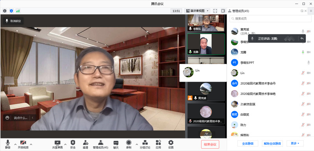This screenshot has height=151, width=314.
Task: Expand the arrow next to 共享屏幕
Action: pyautogui.click(x=65, y=144)
